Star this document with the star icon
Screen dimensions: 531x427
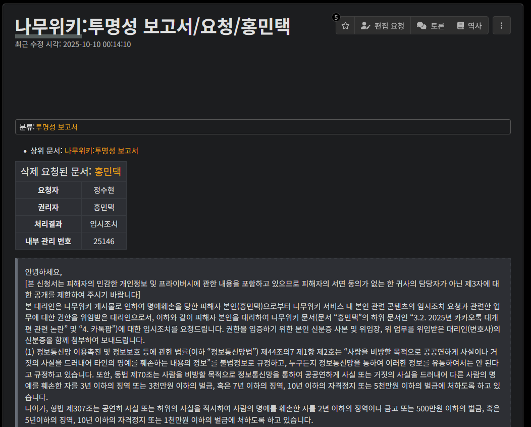click(x=345, y=26)
